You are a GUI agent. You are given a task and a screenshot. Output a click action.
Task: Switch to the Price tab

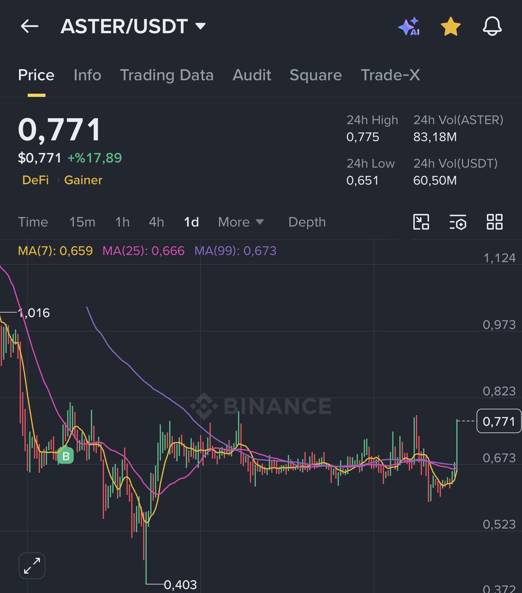36,75
